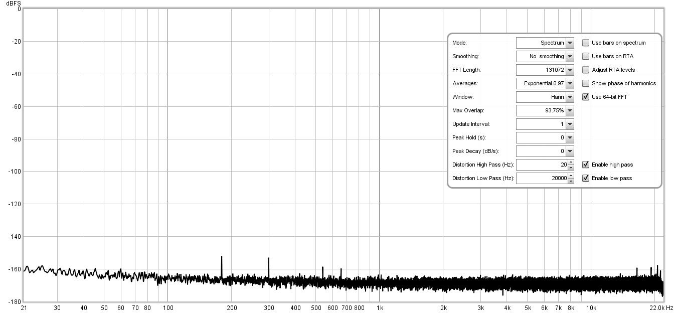Open Peak Hold (s) dropdown
This screenshot has height=313, width=675.
point(545,138)
